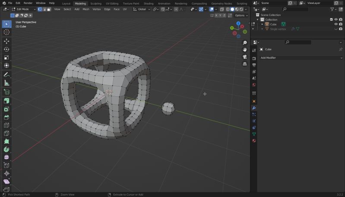Toggle camera view icon in viewport

[x=245, y=57]
